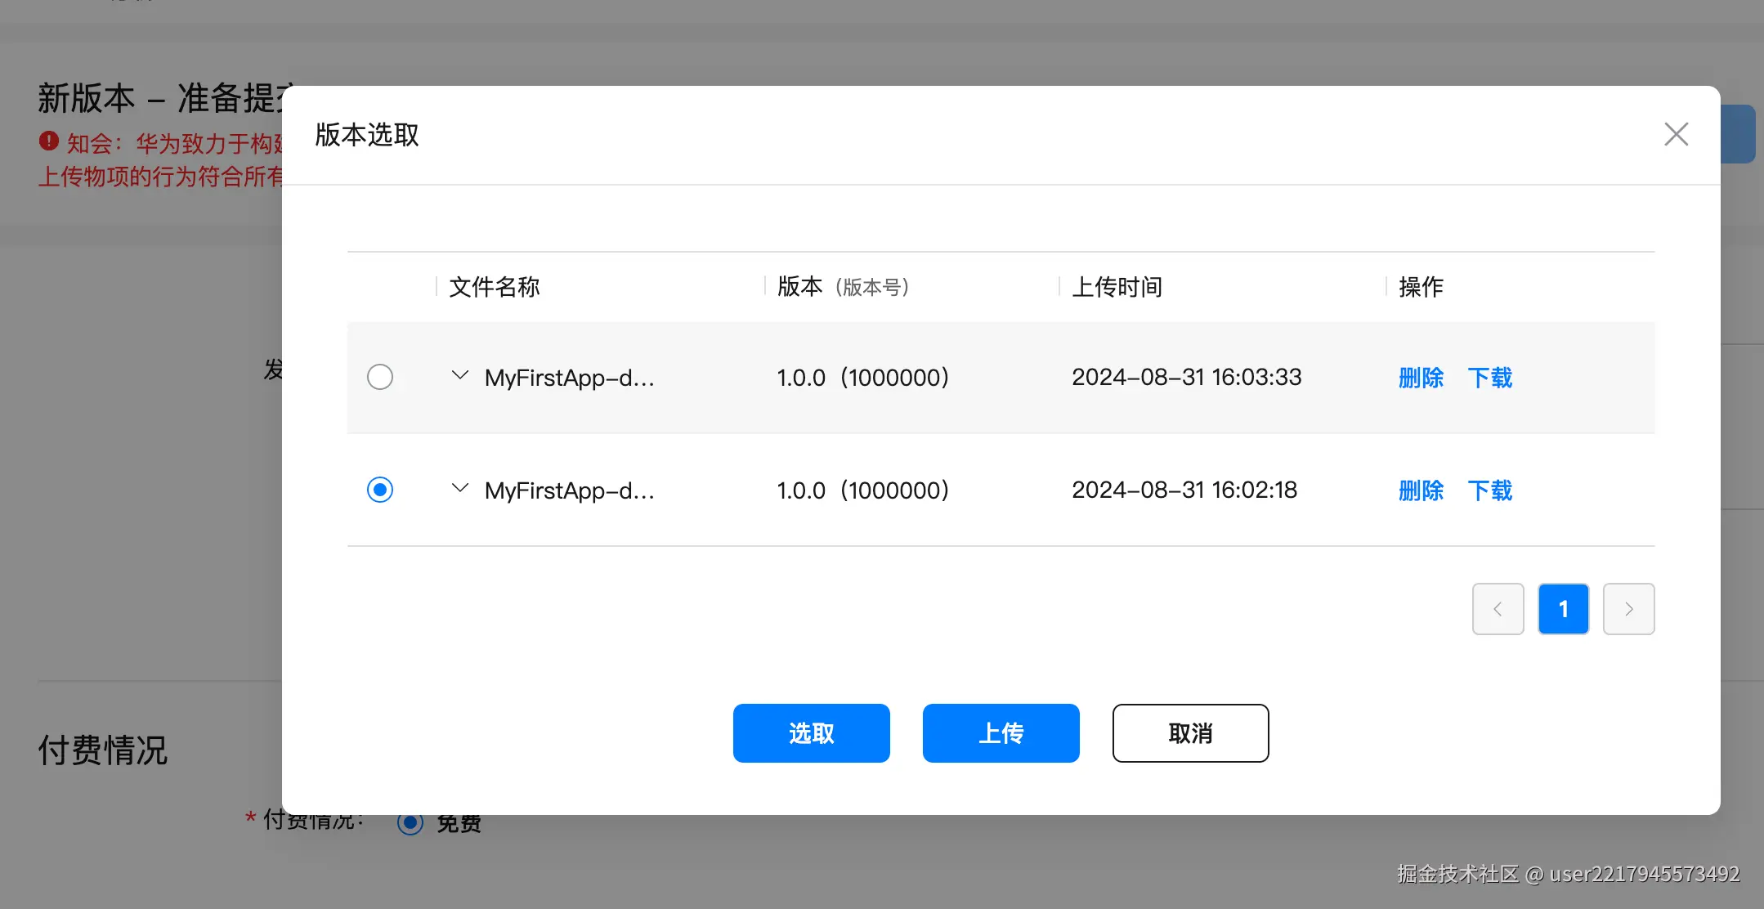Click 删除 for the 16:03:33 file
The height and width of the screenshot is (909, 1764).
pos(1421,378)
